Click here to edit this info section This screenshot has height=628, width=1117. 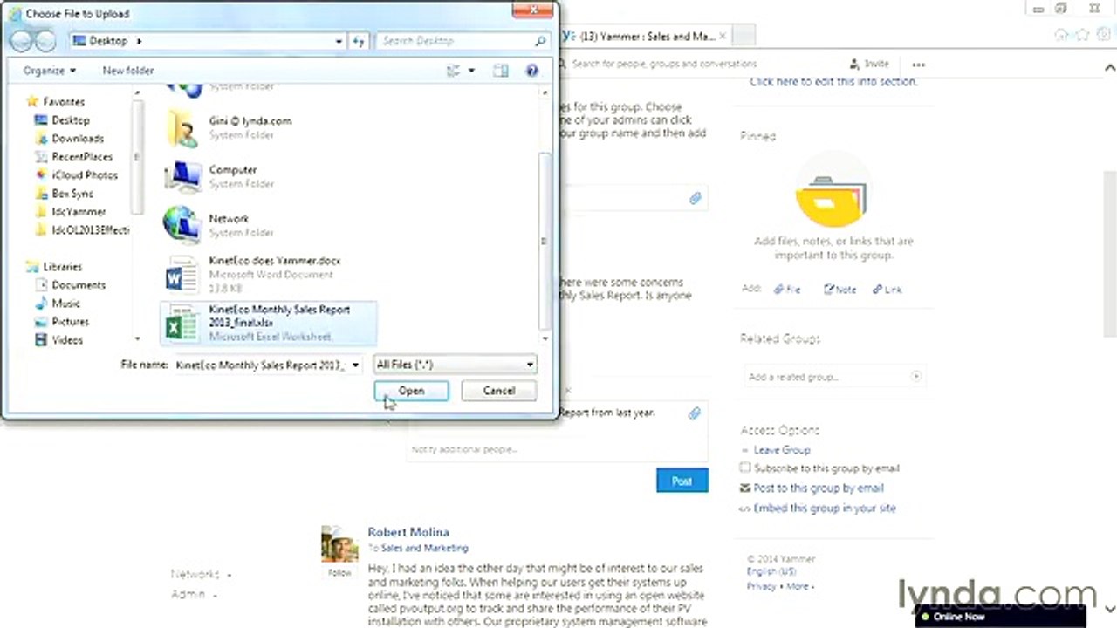pyautogui.click(x=833, y=82)
